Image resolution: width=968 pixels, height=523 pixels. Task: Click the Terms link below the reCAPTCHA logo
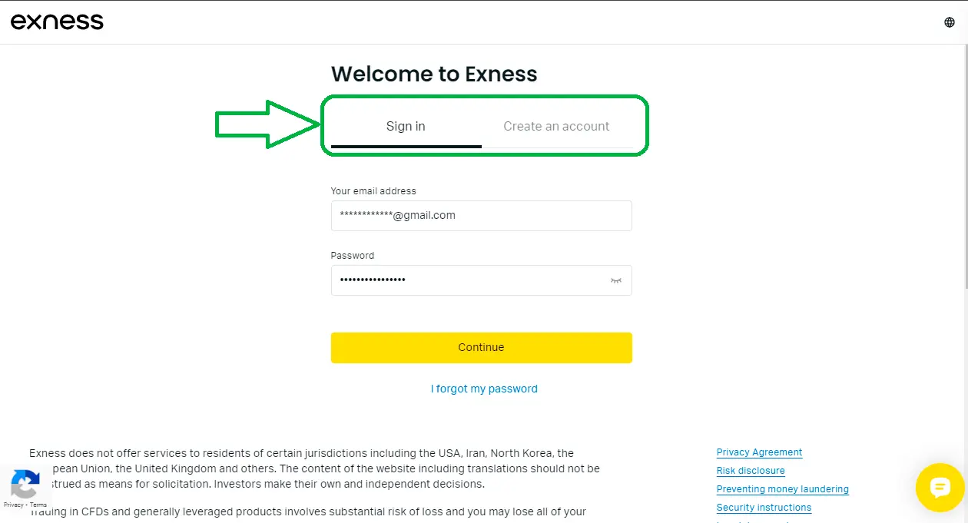(x=38, y=504)
